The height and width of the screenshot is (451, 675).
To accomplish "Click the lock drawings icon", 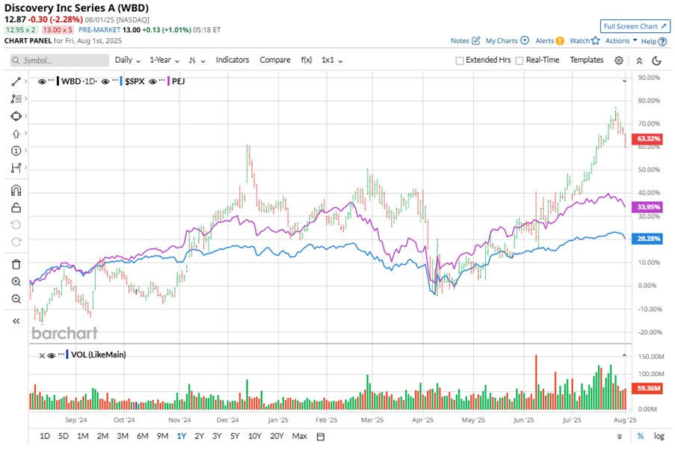I will coord(16,208).
